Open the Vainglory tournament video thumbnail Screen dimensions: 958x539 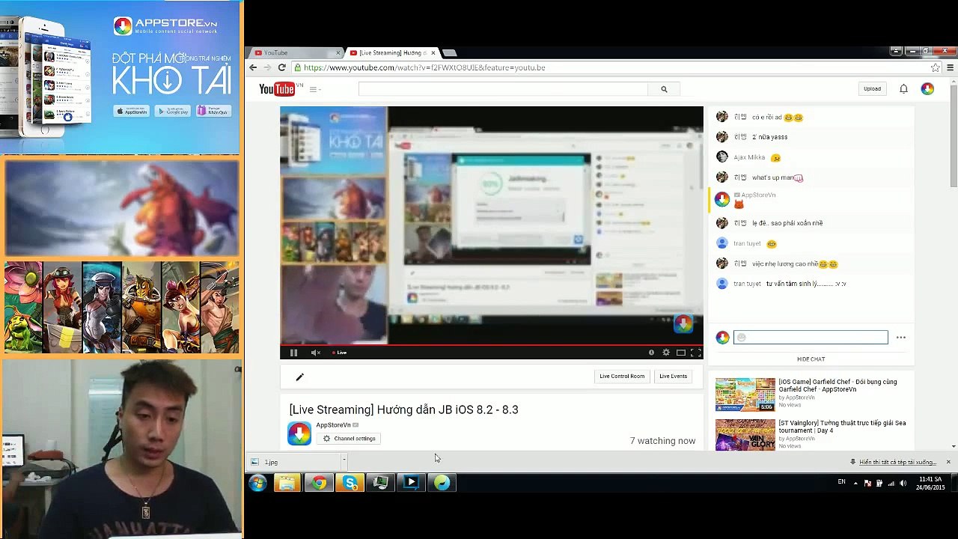tap(745, 435)
